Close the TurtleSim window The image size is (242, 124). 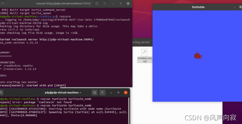240,7
